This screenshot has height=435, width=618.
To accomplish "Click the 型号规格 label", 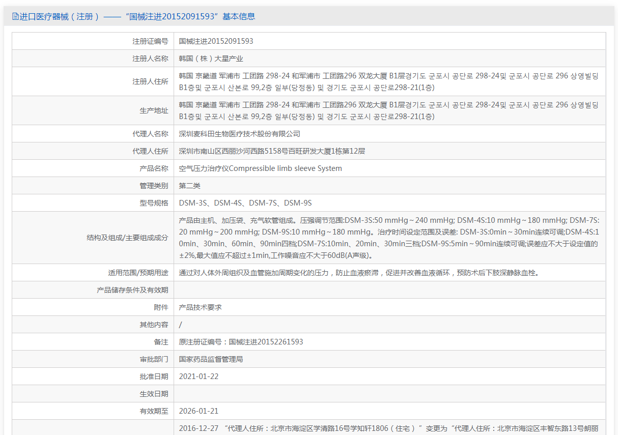I will pos(154,203).
